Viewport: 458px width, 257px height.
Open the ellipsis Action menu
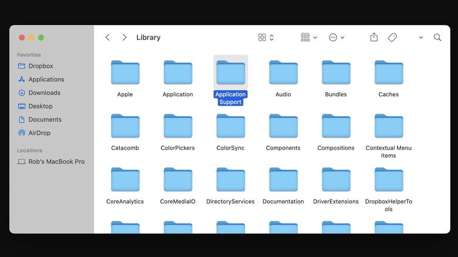click(336, 37)
